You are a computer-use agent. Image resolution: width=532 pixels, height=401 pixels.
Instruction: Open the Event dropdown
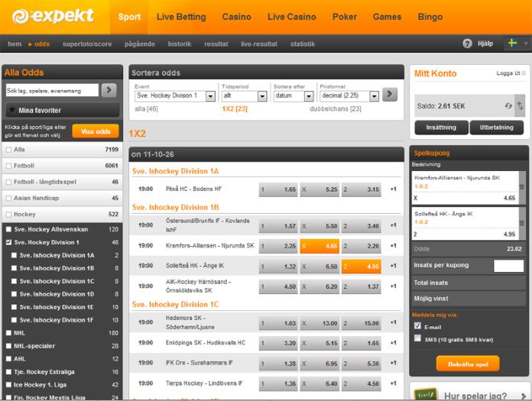click(175, 96)
